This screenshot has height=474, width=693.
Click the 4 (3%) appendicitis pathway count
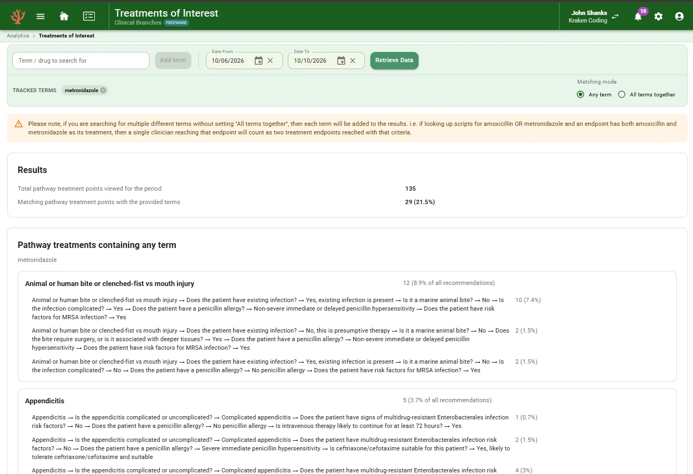pos(524,470)
